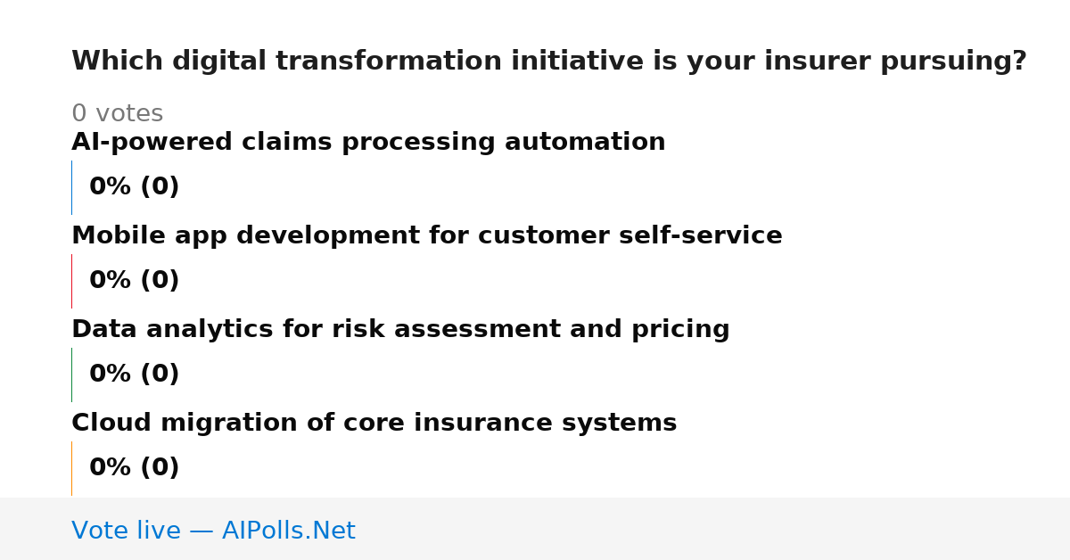Click the 0% (0) result for Mobile app development
The image size is (1070, 560).
pos(135,281)
